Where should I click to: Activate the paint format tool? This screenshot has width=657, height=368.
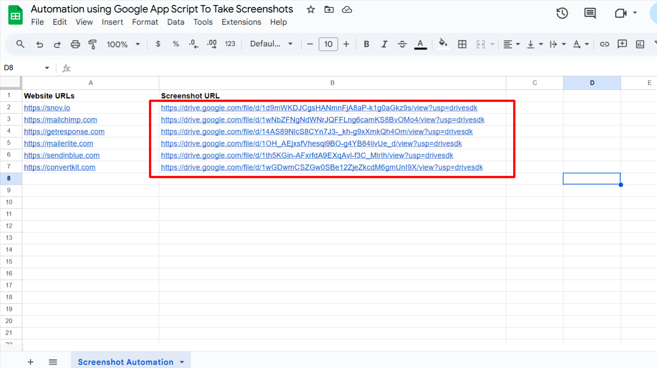point(93,44)
